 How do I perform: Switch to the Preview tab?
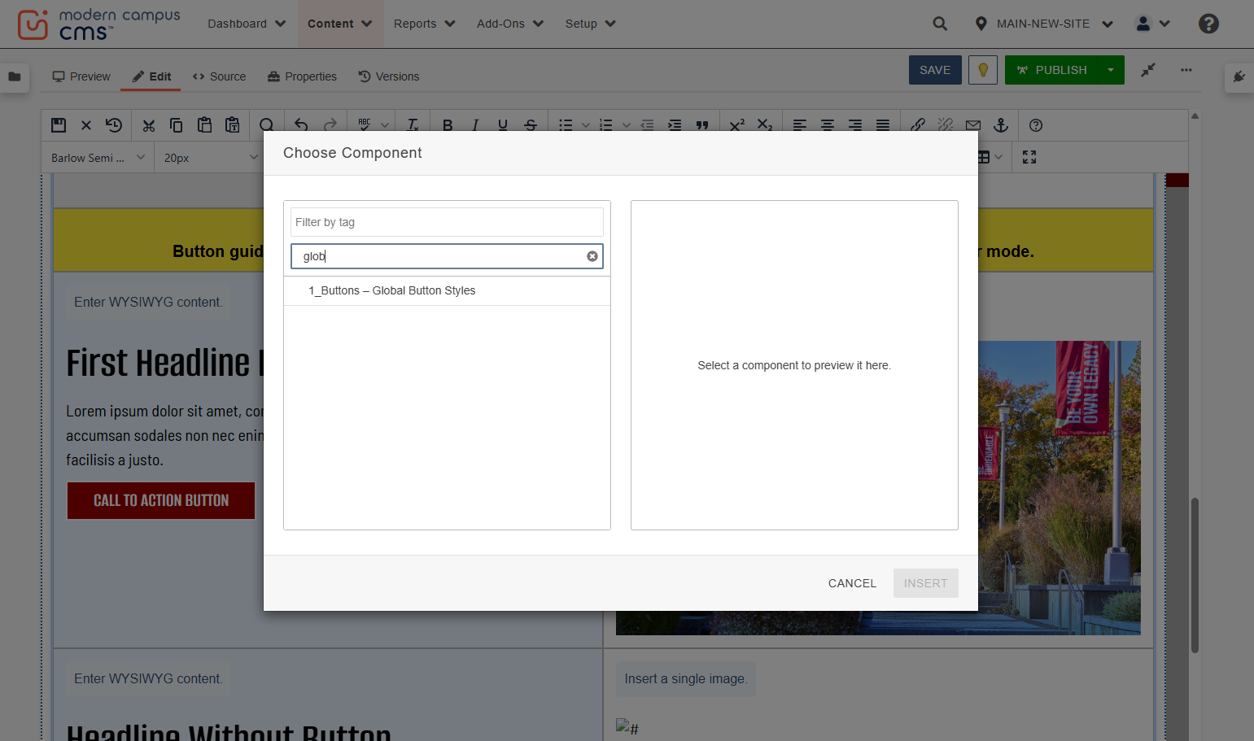[81, 76]
